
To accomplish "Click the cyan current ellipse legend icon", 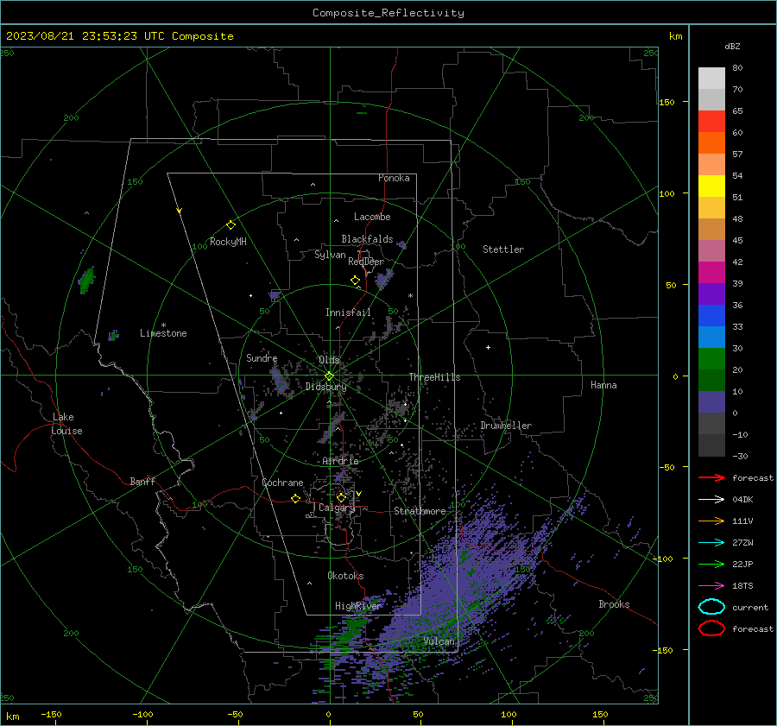I will tap(711, 607).
